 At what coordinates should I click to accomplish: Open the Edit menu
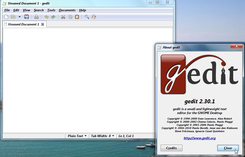coord(16,10)
